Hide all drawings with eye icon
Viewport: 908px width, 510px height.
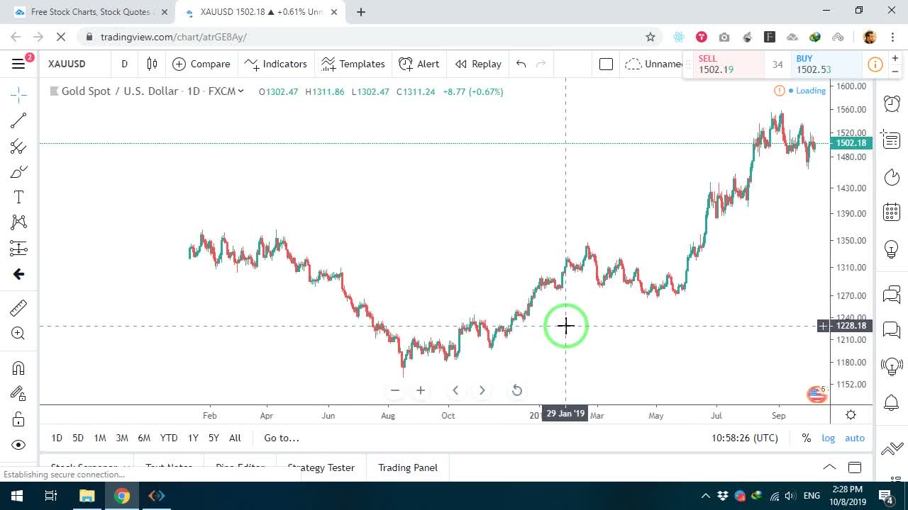tap(18, 445)
